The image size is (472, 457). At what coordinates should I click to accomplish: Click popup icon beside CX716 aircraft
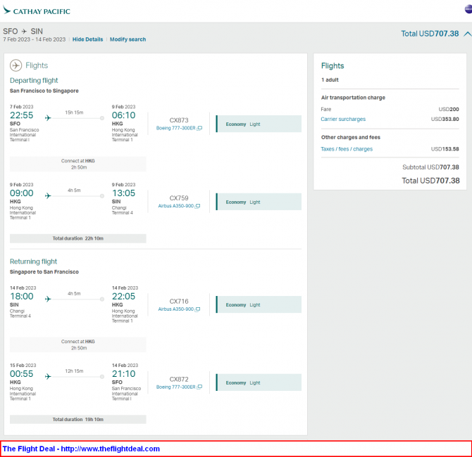(197, 309)
